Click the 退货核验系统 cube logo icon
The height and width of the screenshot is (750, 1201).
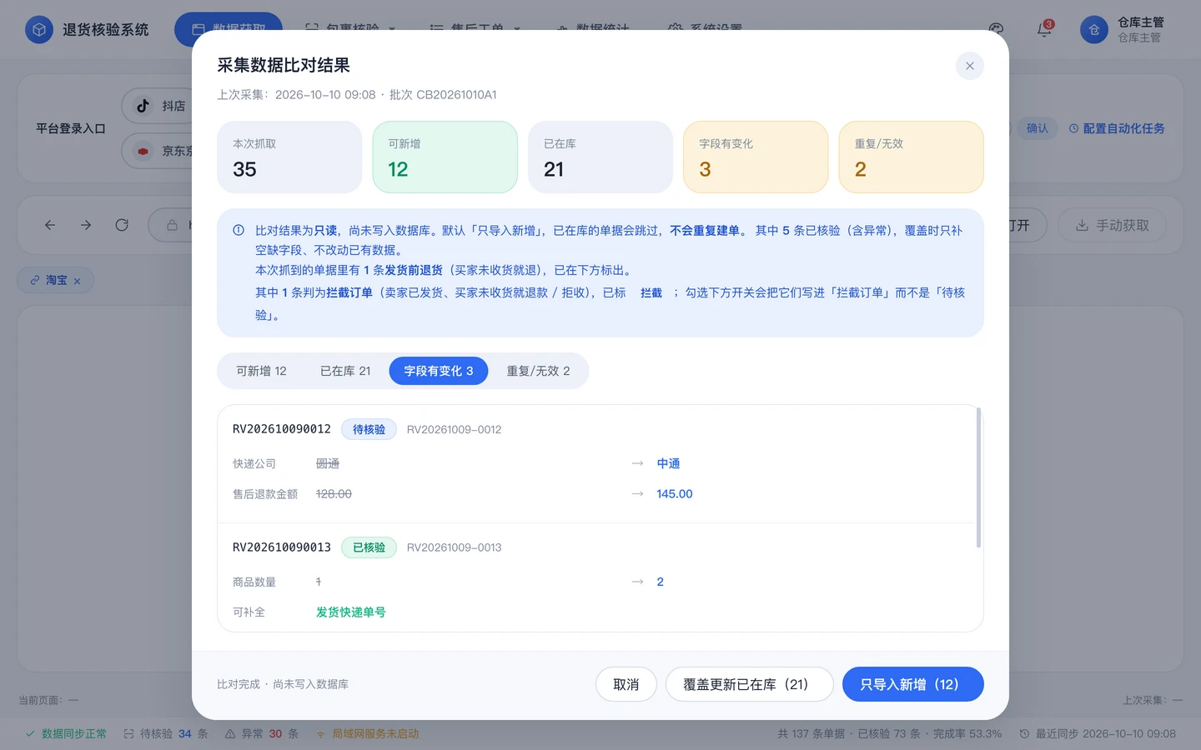point(38,29)
